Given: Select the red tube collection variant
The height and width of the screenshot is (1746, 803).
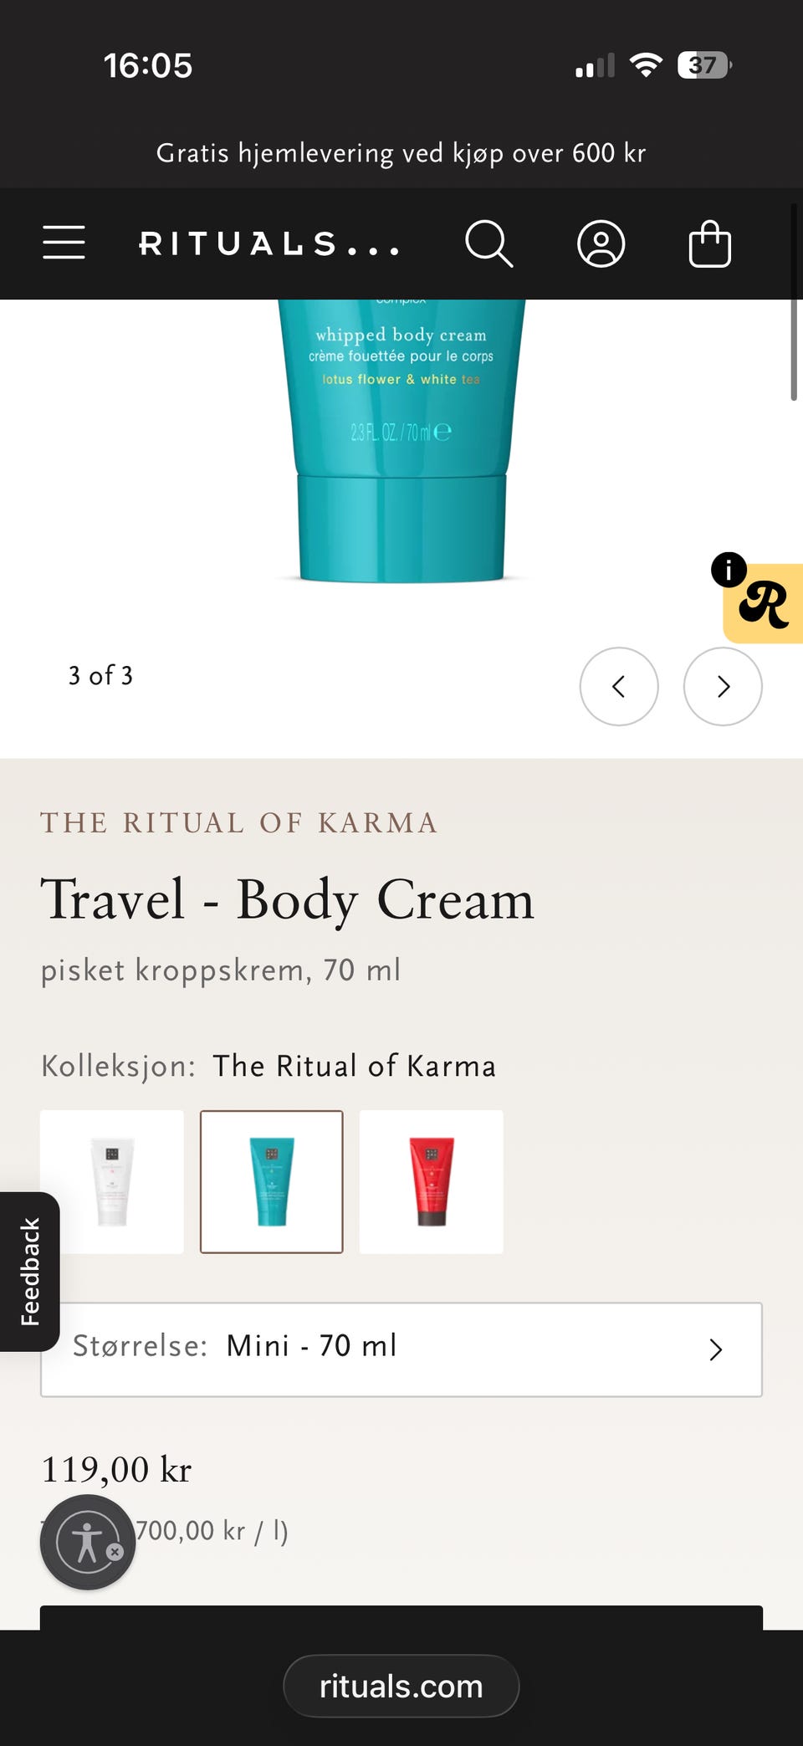Looking at the screenshot, I should [x=432, y=1181].
